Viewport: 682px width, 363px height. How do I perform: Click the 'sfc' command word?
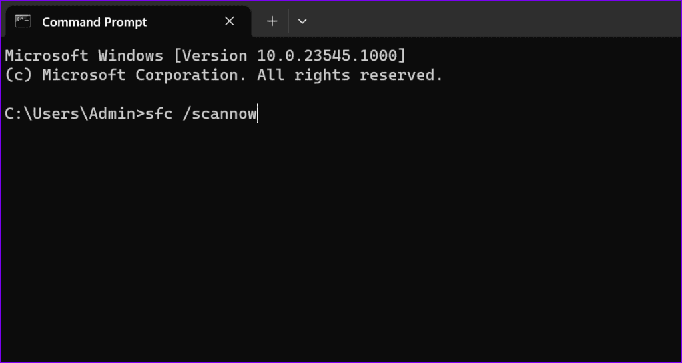coord(159,114)
